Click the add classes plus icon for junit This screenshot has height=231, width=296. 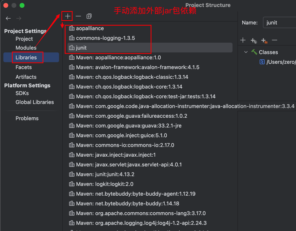(243, 40)
